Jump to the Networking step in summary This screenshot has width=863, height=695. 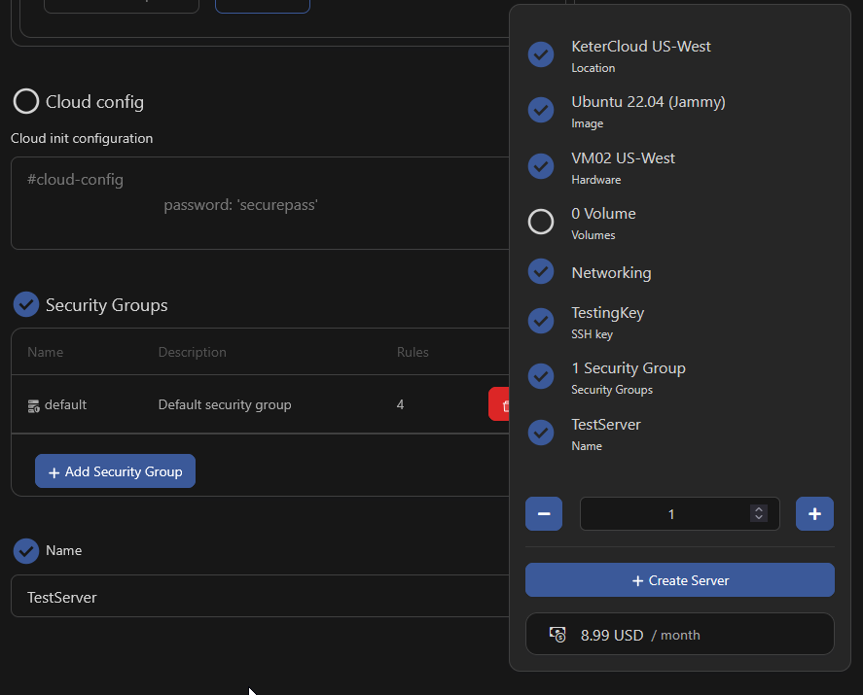coord(611,273)
